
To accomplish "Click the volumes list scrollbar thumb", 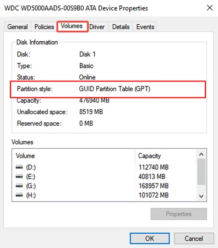I will [201, 172].
